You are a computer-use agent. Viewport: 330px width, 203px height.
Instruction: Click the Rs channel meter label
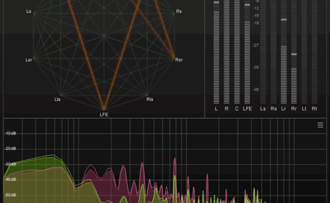click(273, 109)
